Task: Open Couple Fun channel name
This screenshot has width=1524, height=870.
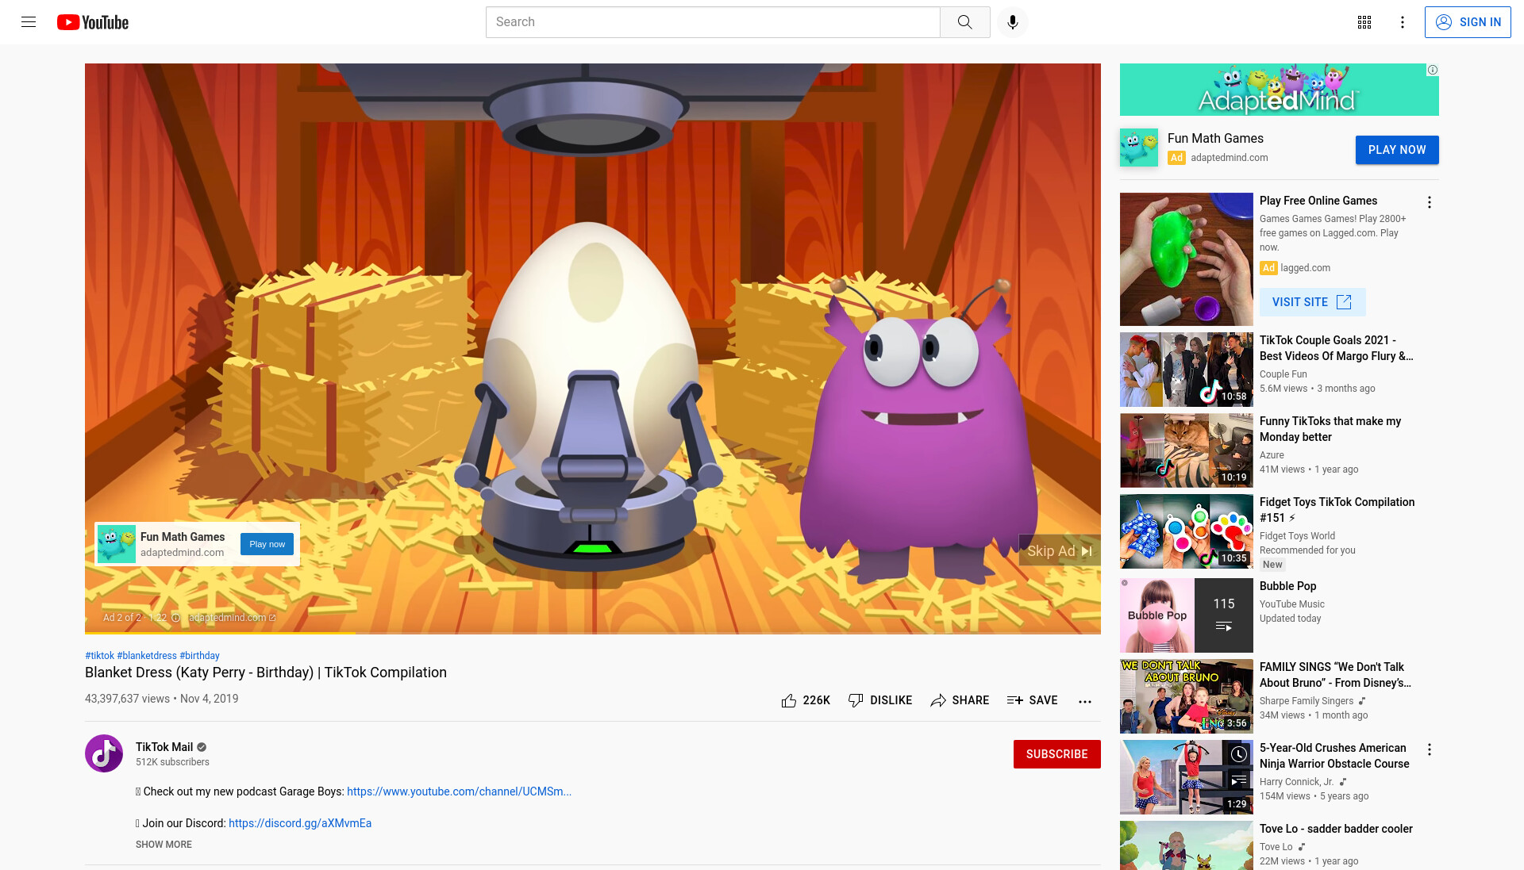Action: pyautogui.click(x=1283, y=374)
